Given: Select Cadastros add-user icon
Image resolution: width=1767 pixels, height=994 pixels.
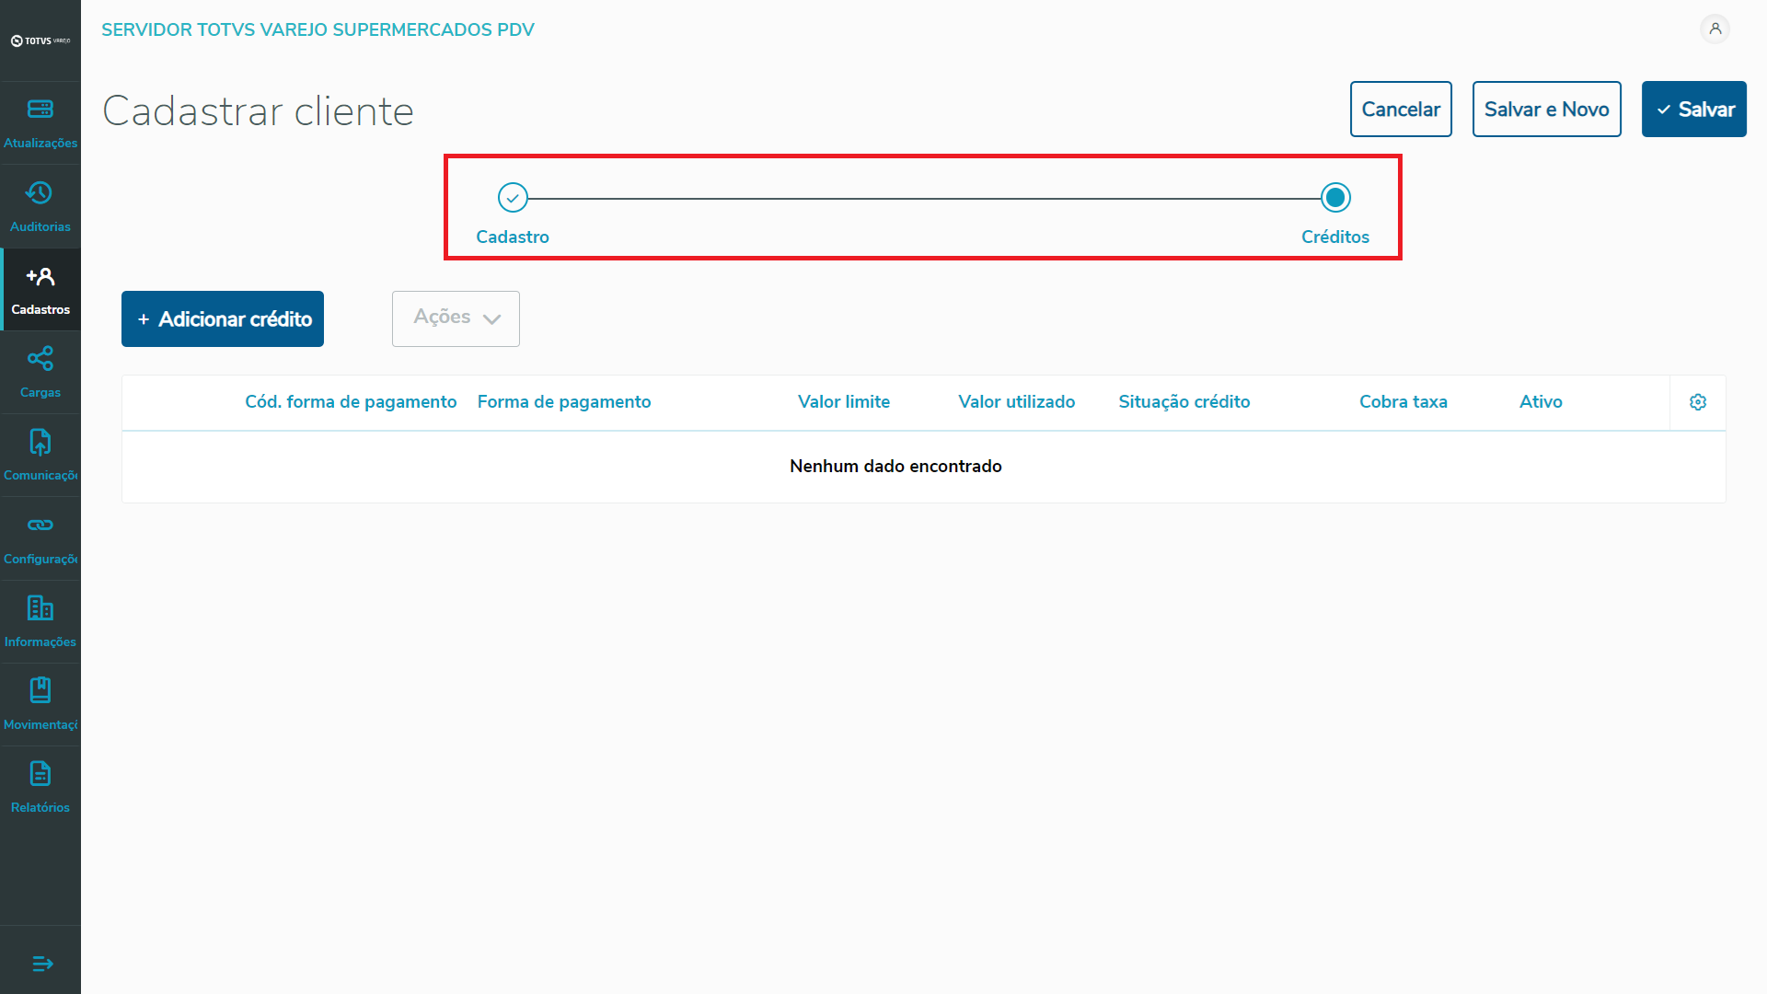Looking at the screenshot, I should tap(40, 276).
